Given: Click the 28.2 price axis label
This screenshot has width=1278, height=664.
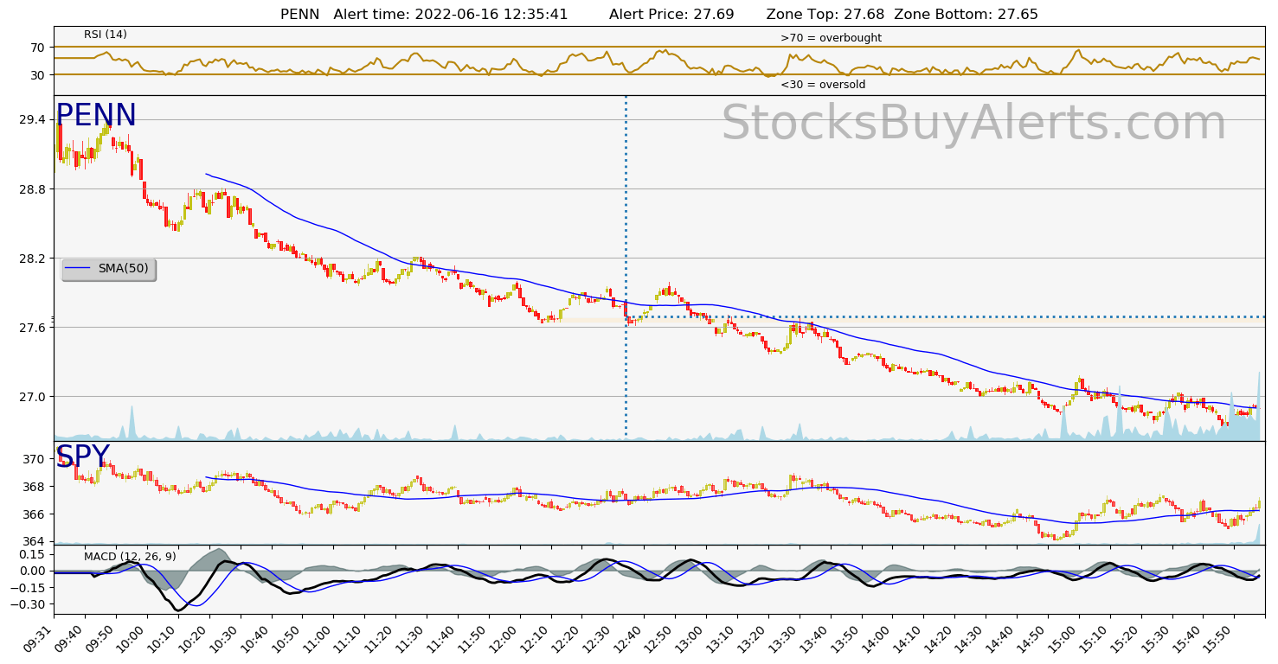Looking at the screenshot, I should pyautogui.click(x=34, y=258).
